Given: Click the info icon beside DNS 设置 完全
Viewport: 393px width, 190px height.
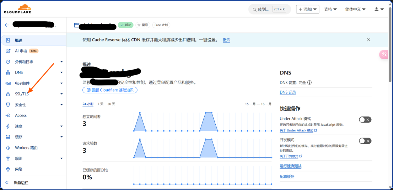Looking at the screenshot, I should 309,83.
